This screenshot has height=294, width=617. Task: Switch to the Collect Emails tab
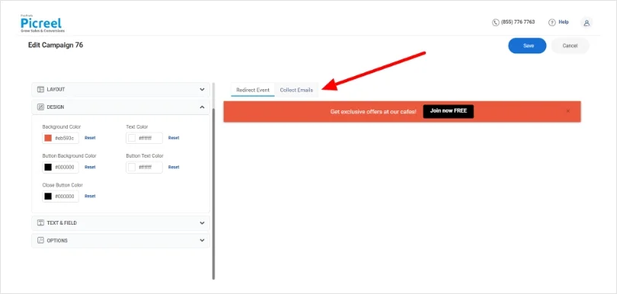click(x=296, y=90)
